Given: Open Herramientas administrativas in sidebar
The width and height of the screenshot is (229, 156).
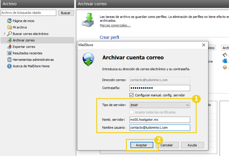Looking at the screenshot, I should point(33,60).
